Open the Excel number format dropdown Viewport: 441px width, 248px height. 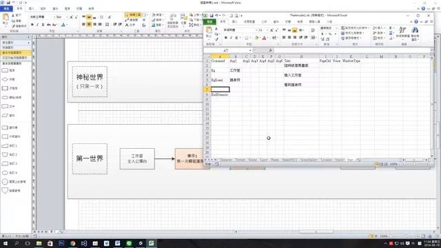(336, 28)
